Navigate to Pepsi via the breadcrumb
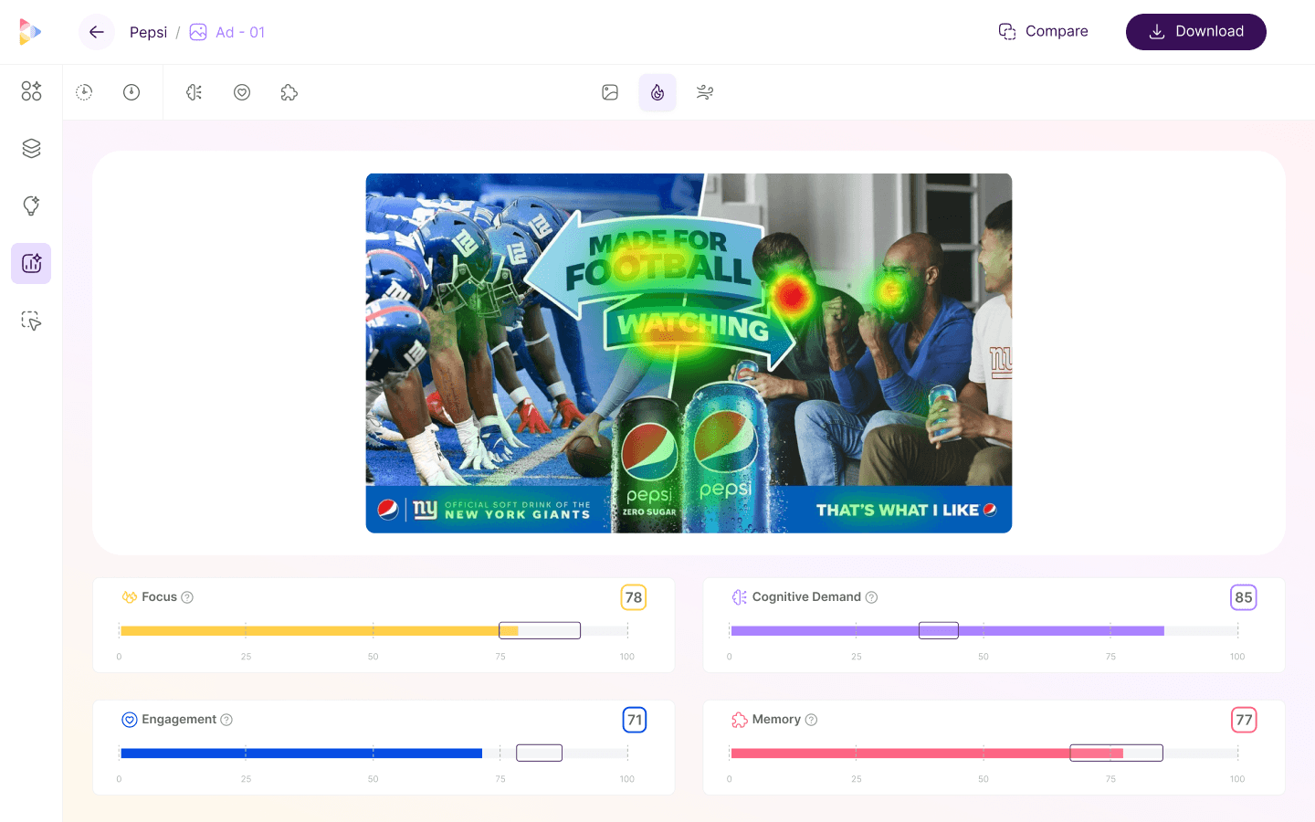Viewport: 1315px width, 822px height. (x=148, y=31)
